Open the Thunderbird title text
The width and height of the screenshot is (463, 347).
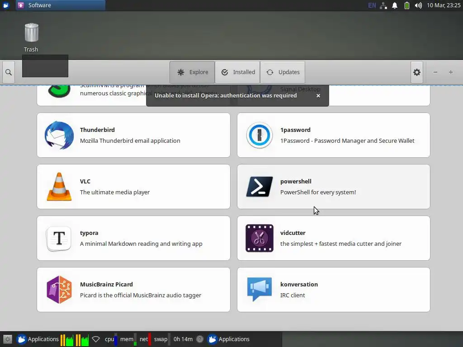[x=98, y=130]
